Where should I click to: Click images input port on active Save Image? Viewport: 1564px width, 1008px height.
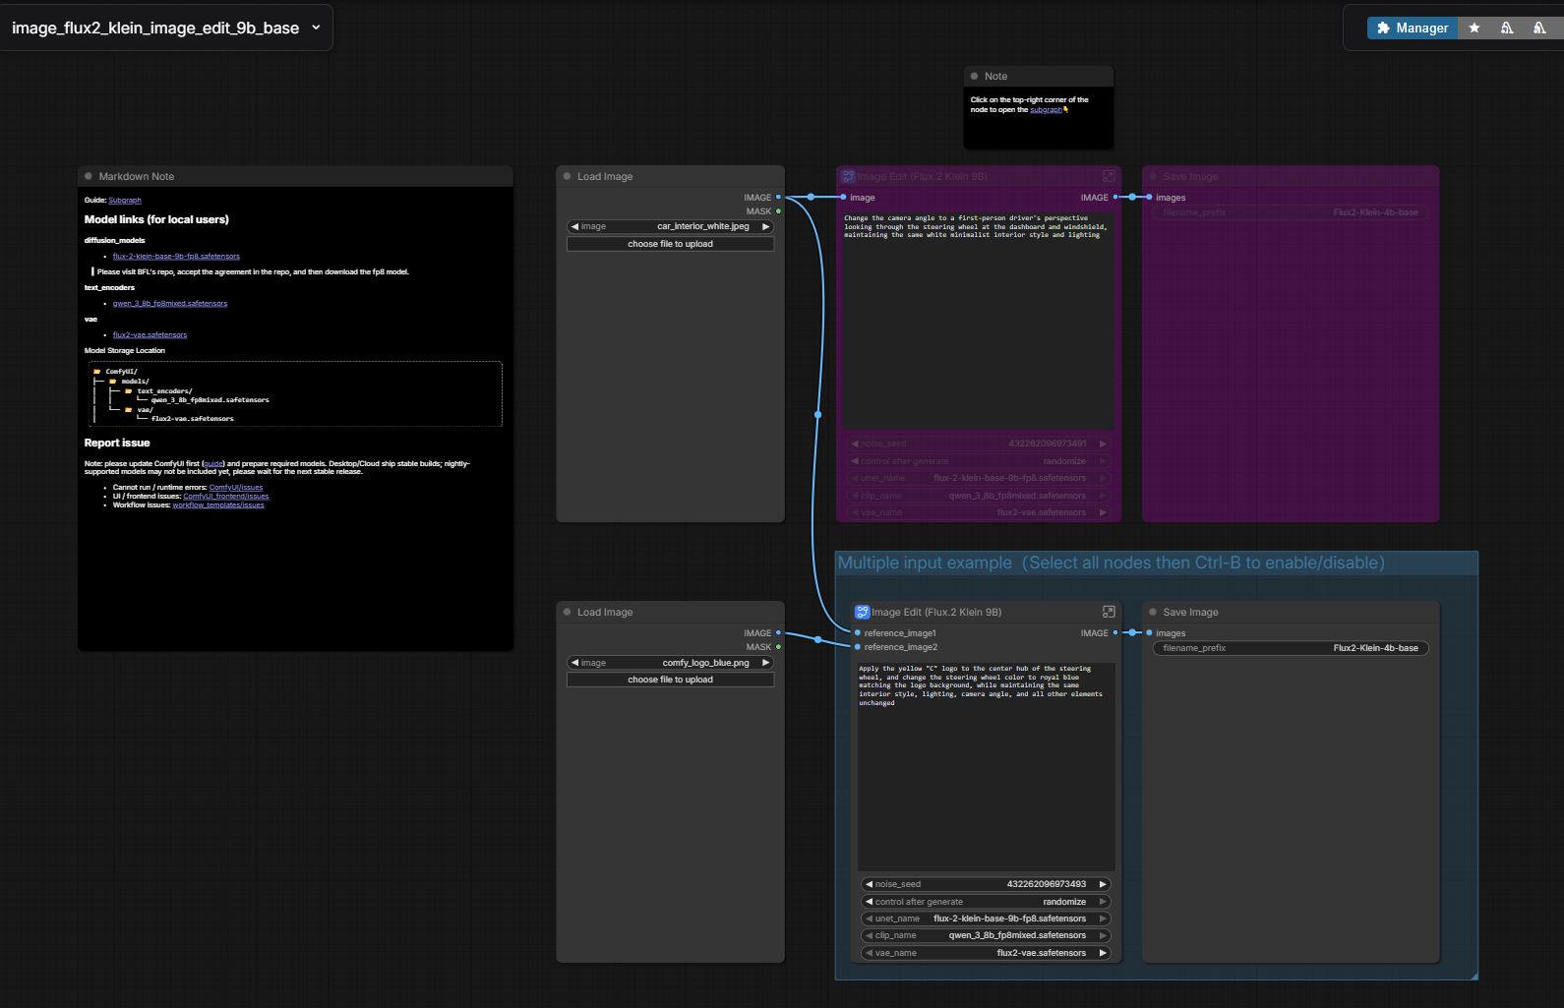[x=1149, y=633]
